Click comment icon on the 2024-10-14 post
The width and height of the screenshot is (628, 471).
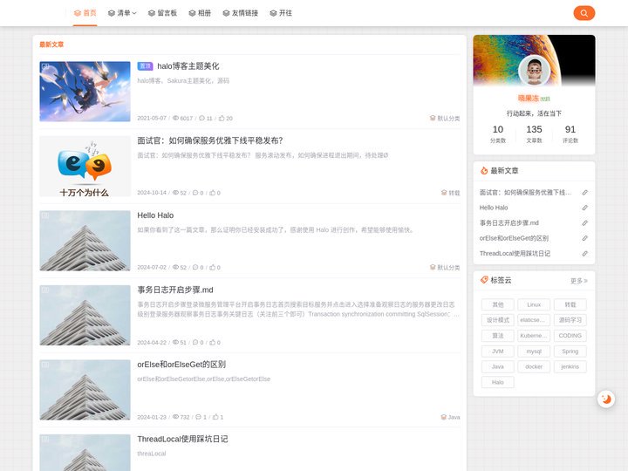(195, 193)
